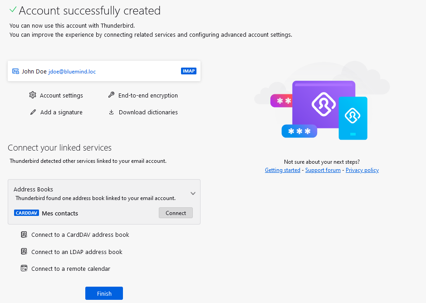Open the Getting started link
Screen dimensions: 426x303
click(x=282, y=170)
